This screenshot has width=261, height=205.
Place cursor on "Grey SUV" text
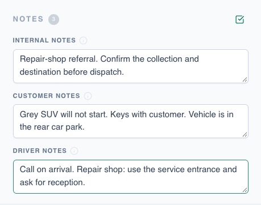coord(39,114)
